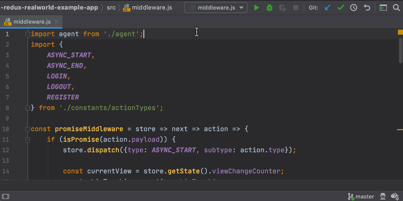
Task: Open code inspection settings hat-man icon
Action: pyautogui.click(x=383, y=196)
